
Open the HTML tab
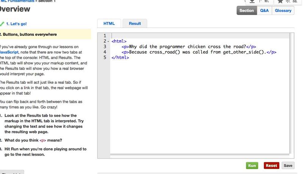click(109, 23)
